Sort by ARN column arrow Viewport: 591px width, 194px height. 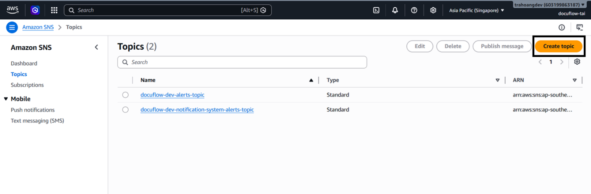[575, 80]
